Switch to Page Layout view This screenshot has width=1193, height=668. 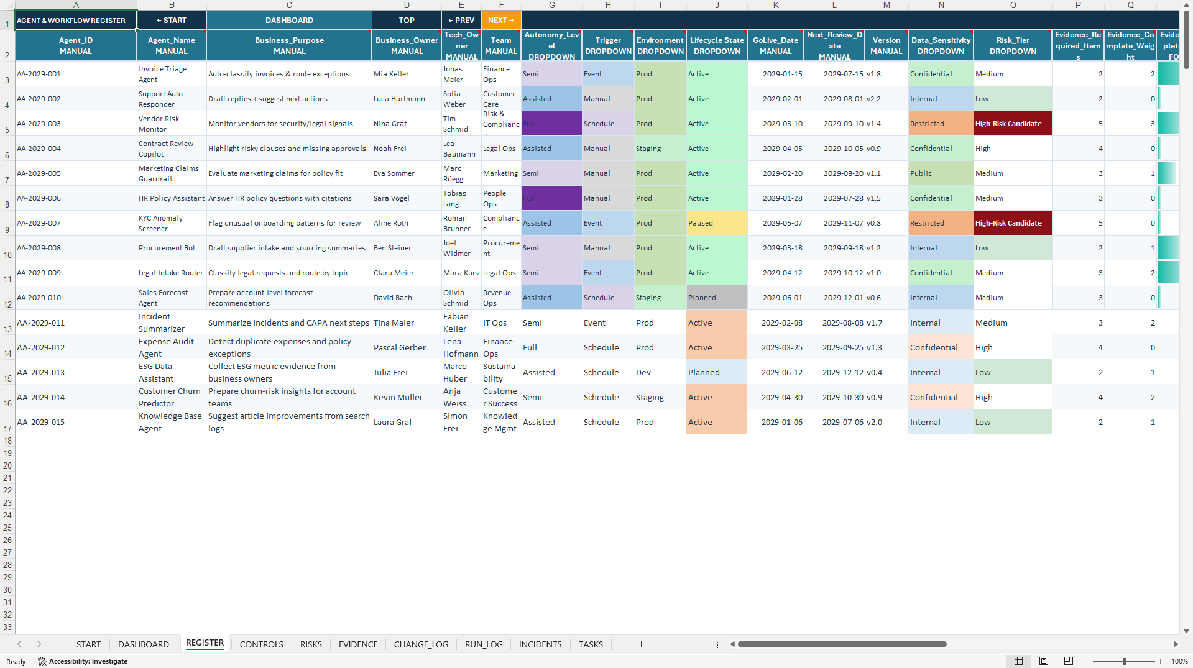click(x=1044, y=661)
